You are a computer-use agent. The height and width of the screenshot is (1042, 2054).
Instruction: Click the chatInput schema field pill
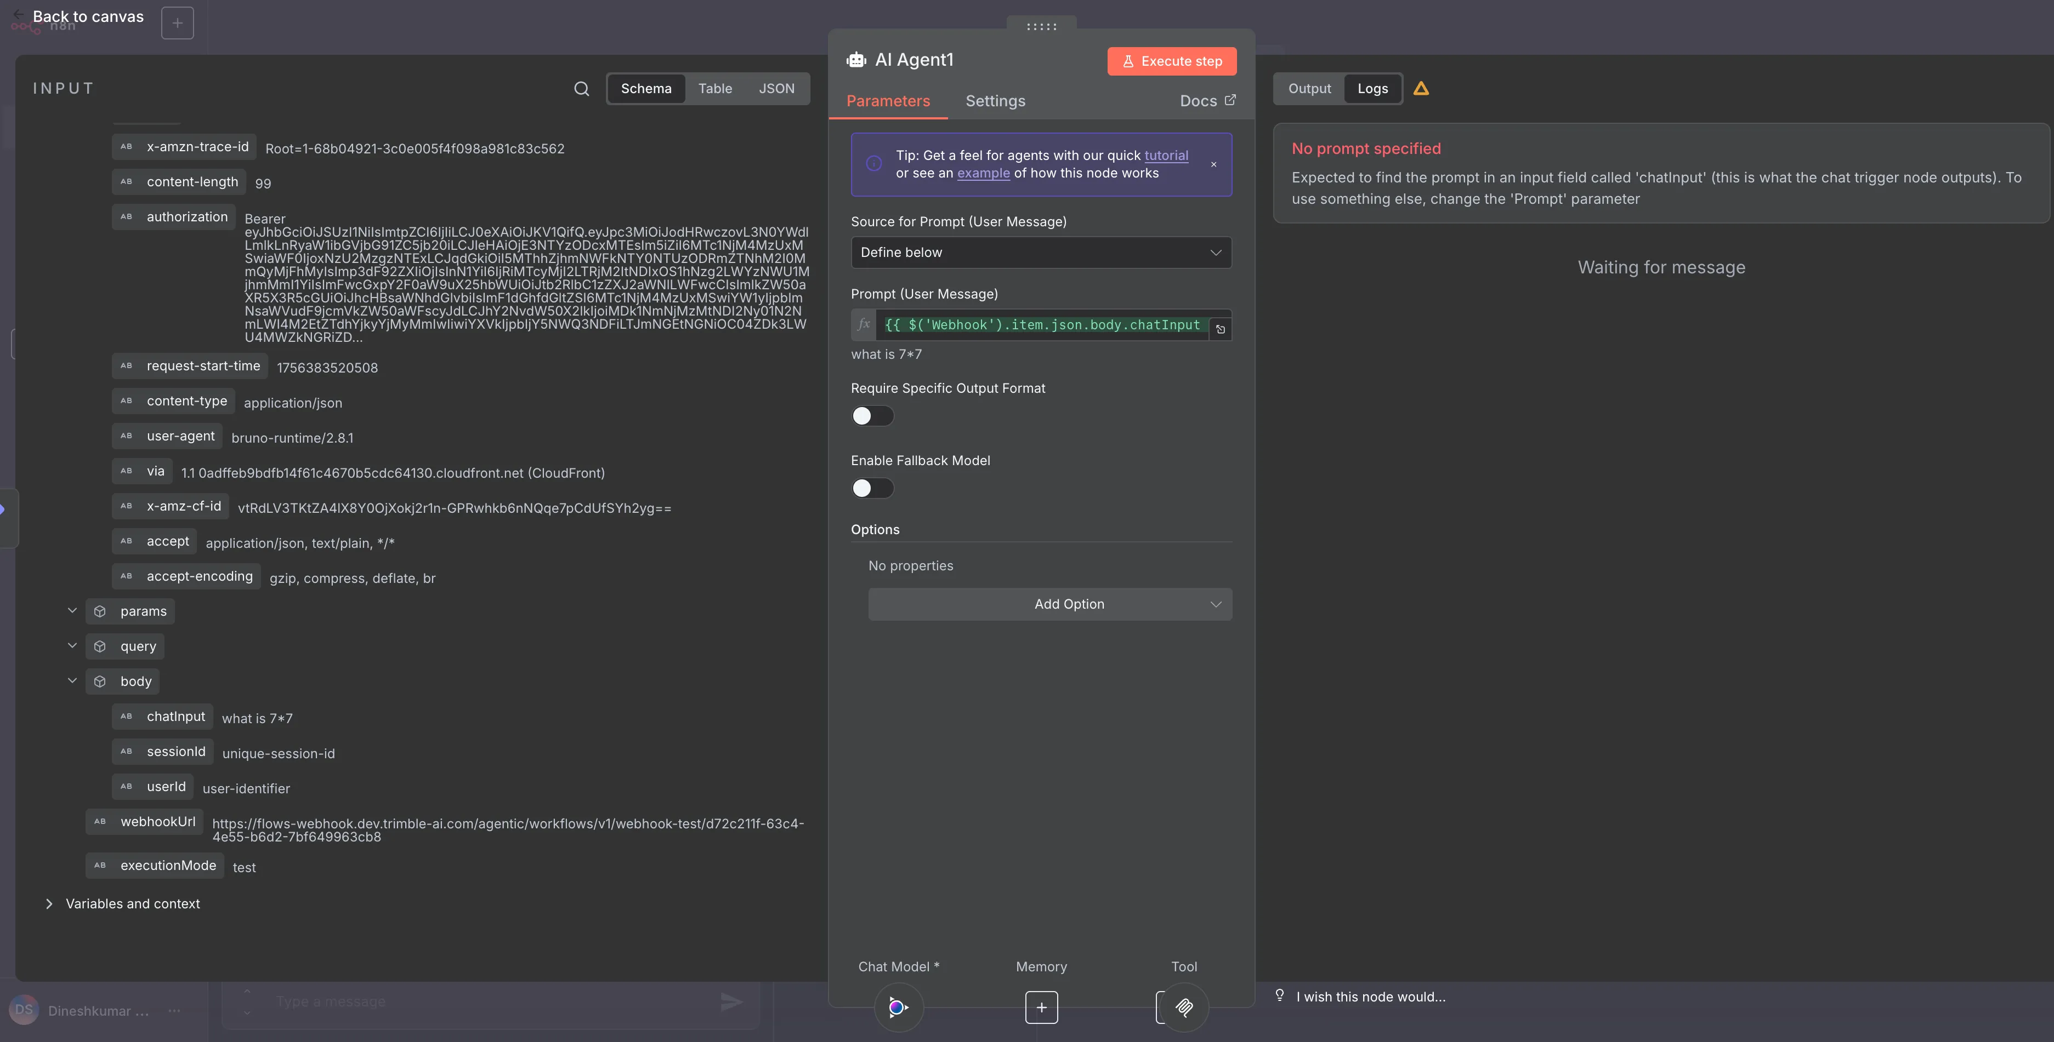163,716
